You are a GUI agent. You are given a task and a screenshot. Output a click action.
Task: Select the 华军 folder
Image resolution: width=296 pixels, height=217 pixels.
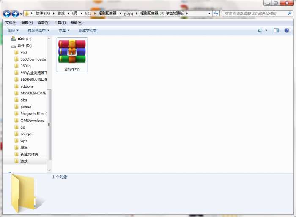(x=24, y=147)
